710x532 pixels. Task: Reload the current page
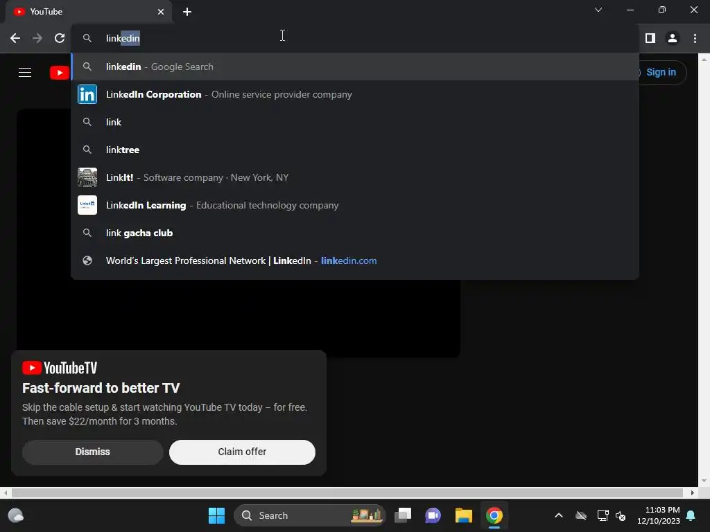pos(60,38)
